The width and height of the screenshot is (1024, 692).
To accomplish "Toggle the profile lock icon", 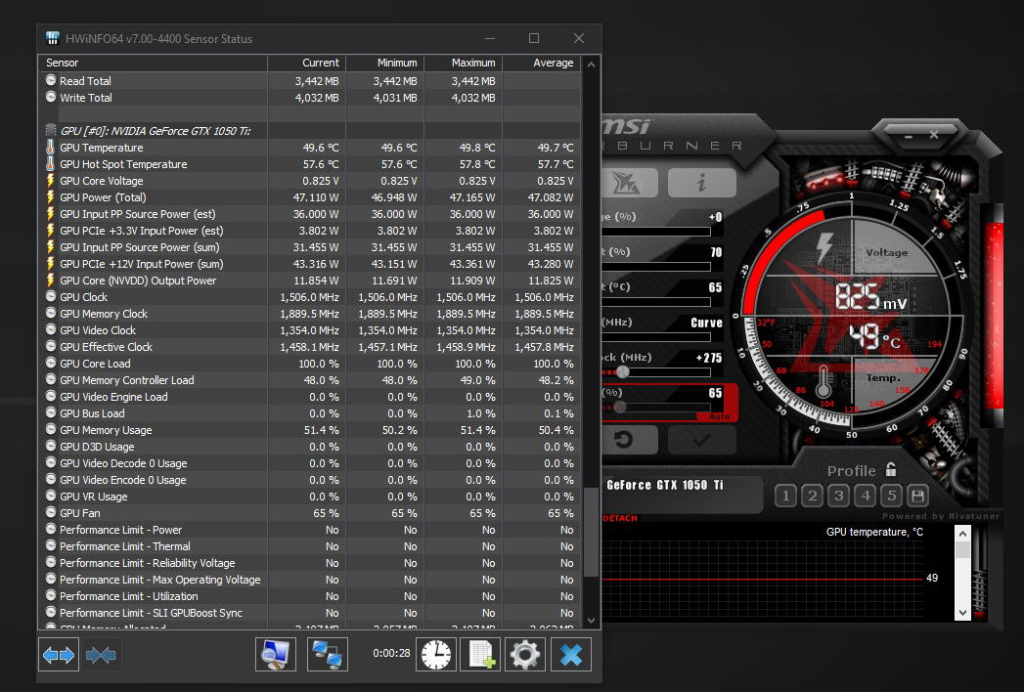I will point(891,469).
